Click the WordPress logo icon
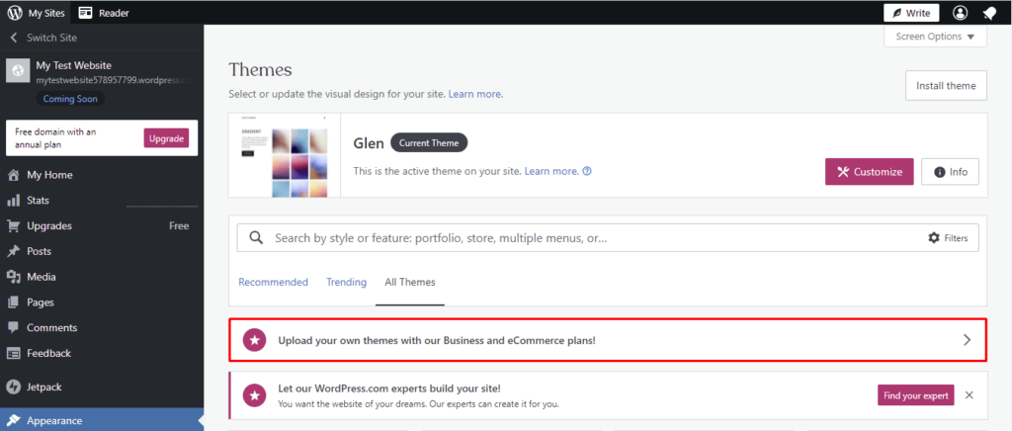 (x=14, y=12)
